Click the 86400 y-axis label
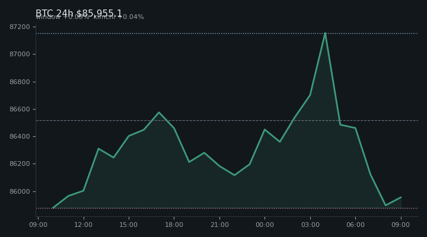This screenshot has width=427, height=237. tap(20, 136)
